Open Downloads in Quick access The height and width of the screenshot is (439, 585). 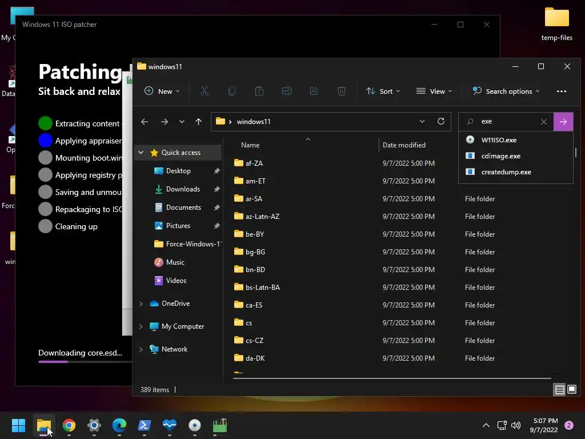click(182, 189)
